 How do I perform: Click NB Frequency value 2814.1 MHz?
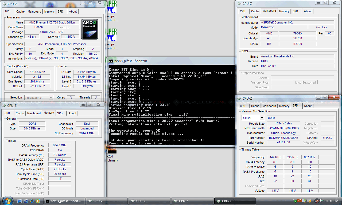(x=87, y=133)
